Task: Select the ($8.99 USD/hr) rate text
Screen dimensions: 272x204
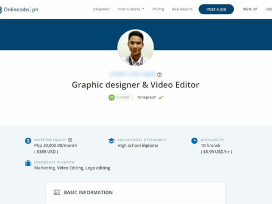Action: pyautogui.click(x=216, y=152)
